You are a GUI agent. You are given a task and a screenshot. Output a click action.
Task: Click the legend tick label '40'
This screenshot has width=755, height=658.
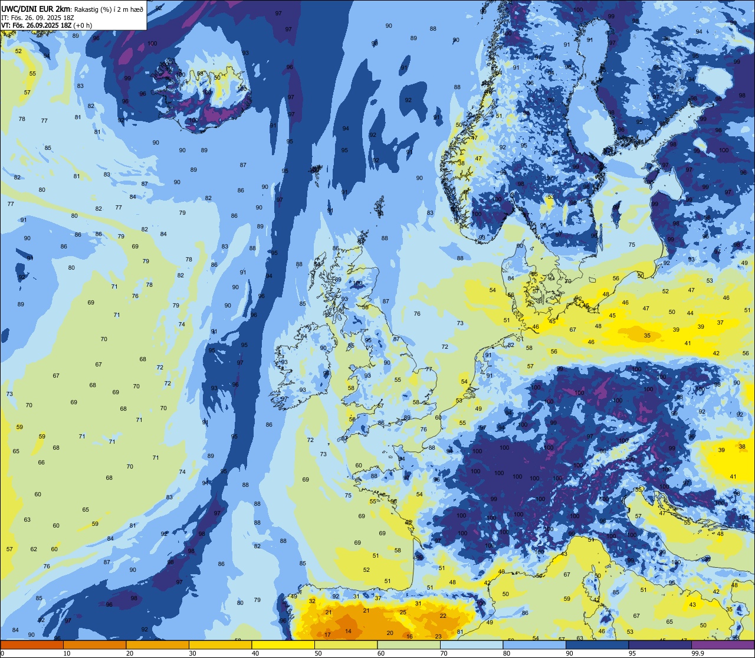pos(255,653)
